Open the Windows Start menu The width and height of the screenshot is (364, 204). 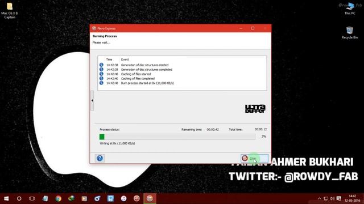(x=6, y=198)
